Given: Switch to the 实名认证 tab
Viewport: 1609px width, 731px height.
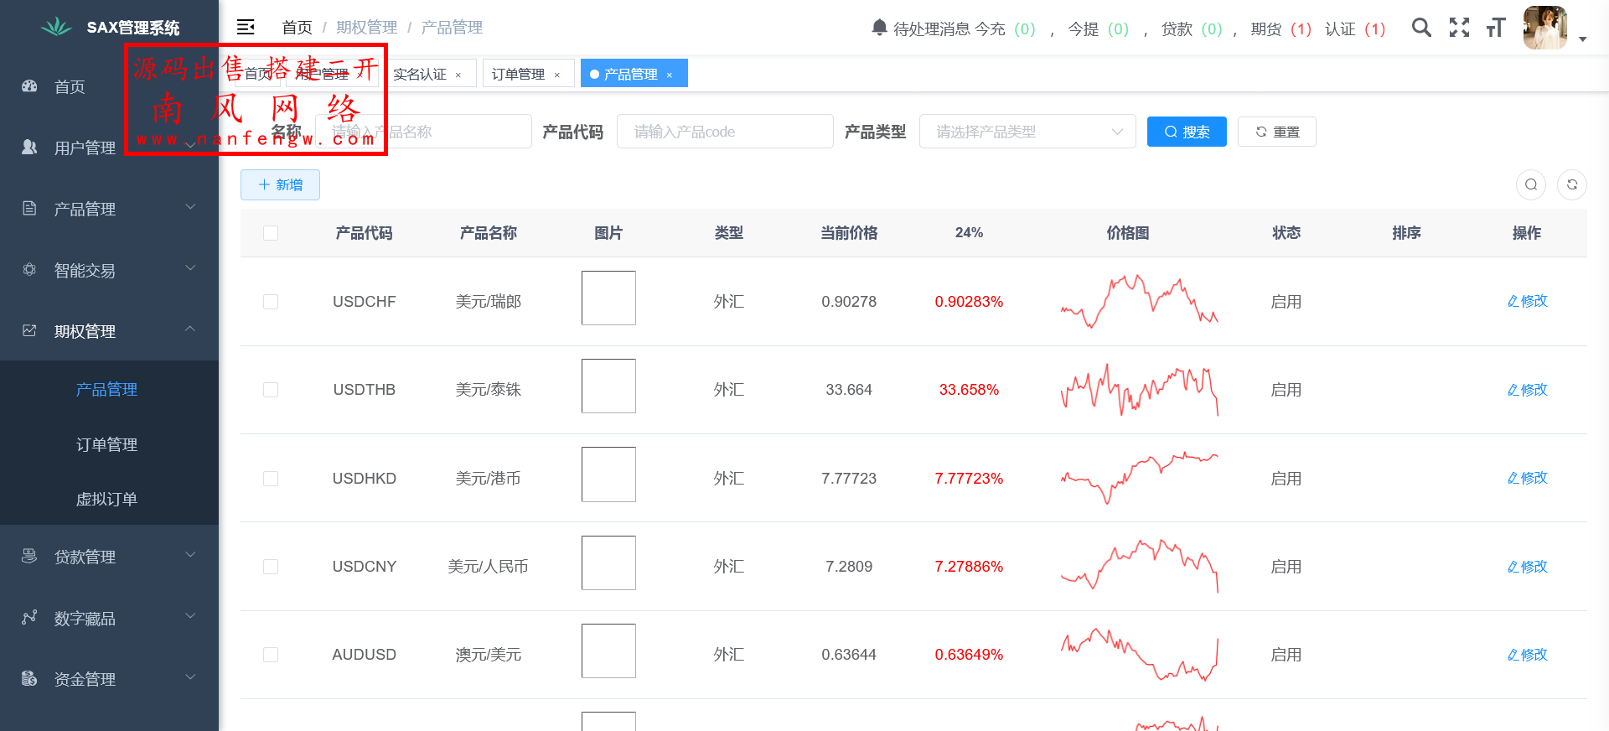Looking at the screenshot, I should (420, 74).
